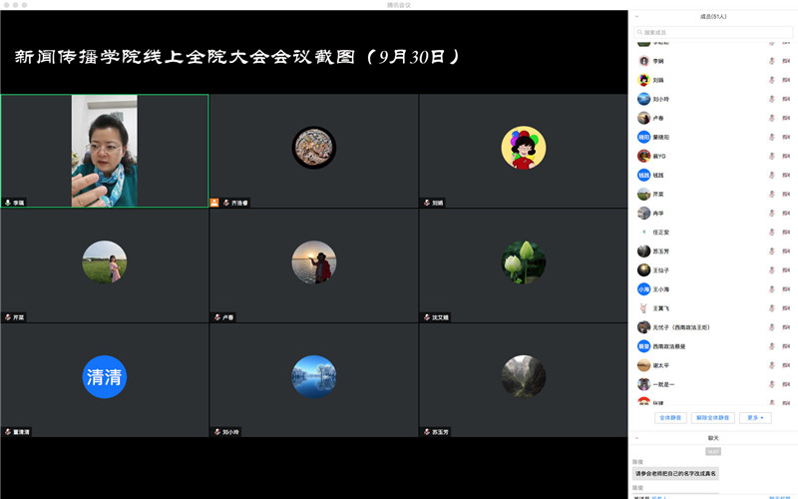Toggle microphone for 苏玉芳 in member list
This screenshot has height=499, width=798.
click(x=771, y=251)
